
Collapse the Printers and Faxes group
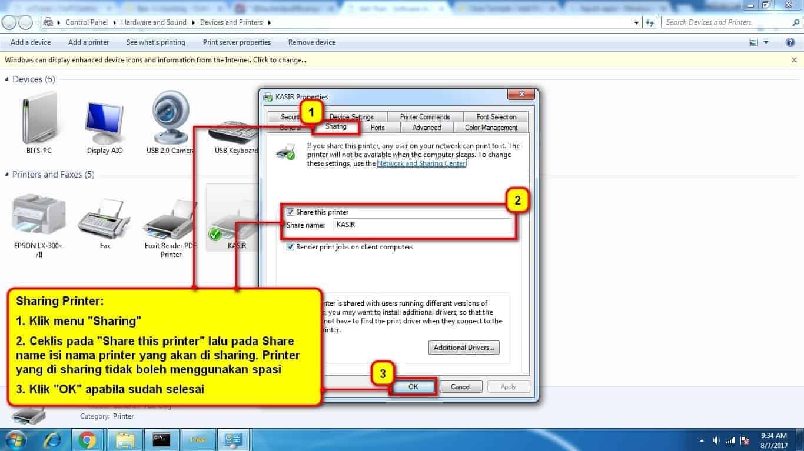click(x=8, y=175)
